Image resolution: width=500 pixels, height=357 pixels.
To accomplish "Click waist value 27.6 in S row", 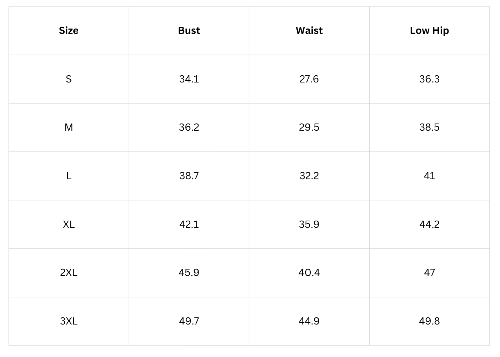I will point(309,79).
